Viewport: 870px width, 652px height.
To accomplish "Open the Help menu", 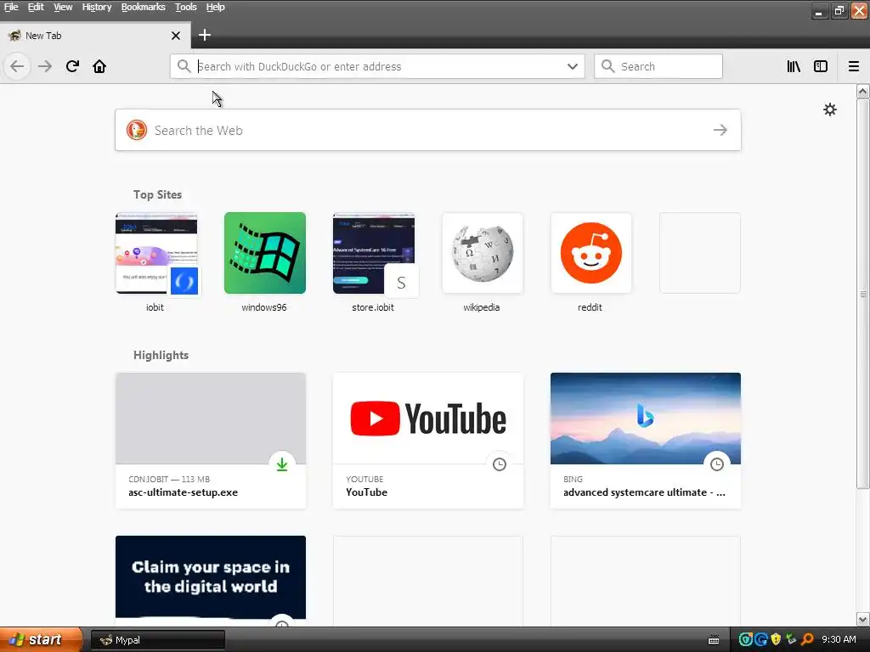I will 215,7.
